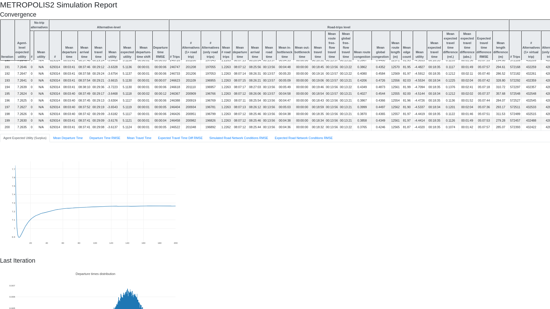550x309 pixels.
Task: Click iteration 194 row cell
Action: tap(7, 87)
